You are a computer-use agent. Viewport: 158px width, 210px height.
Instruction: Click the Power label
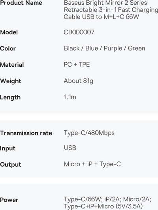click(9, 200)
